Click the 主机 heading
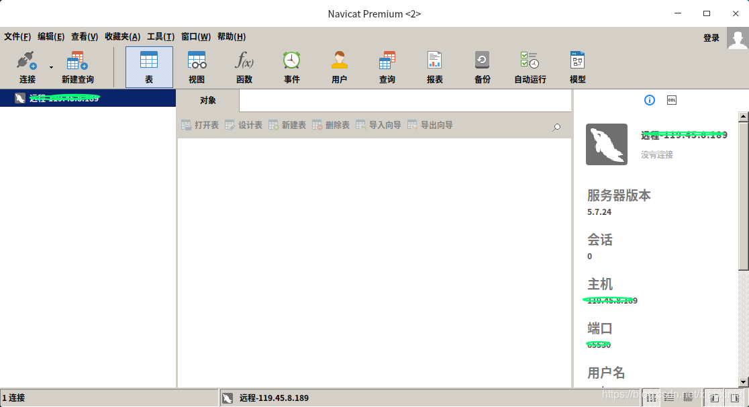The image size is (749, 407). (599, 284)
